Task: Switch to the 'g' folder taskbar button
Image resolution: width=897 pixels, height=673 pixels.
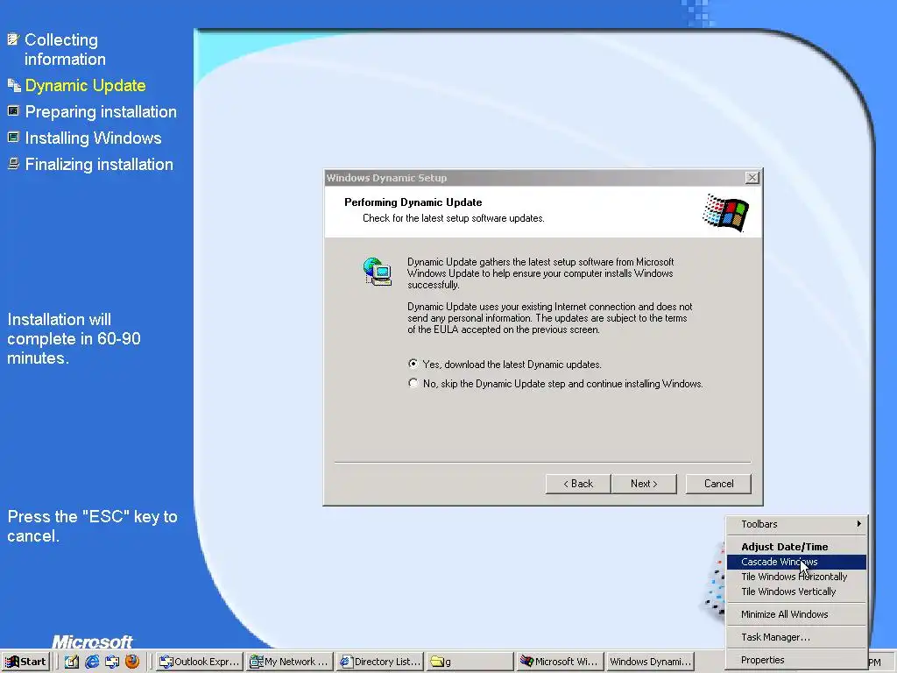Action: (470, 662)
